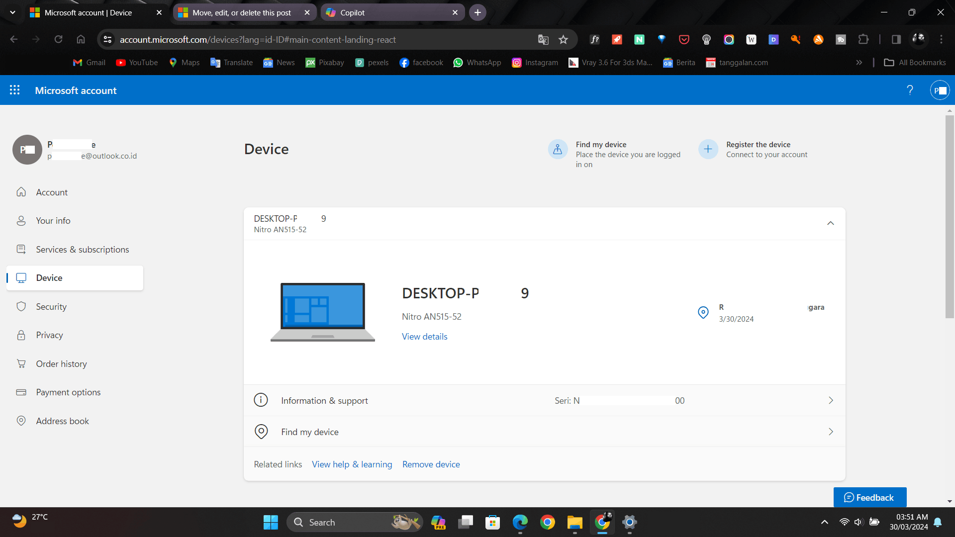Click the bookmark star in the address bar
955x537 pixels.
point(563,39)
